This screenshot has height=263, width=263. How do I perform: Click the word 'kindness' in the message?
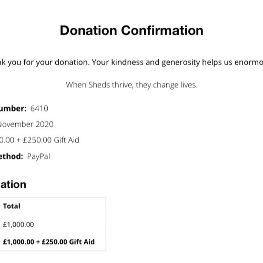(127, 62)
